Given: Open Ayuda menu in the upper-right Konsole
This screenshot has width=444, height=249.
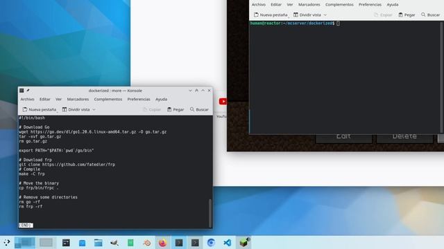Looking at the screenshot, I should point(393,5).
